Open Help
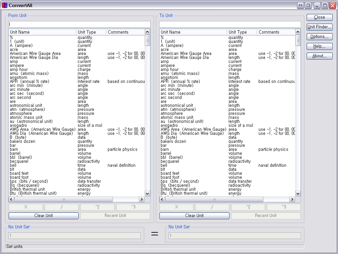The height and width of the screenshot is (254, 338). pos(319,46)
